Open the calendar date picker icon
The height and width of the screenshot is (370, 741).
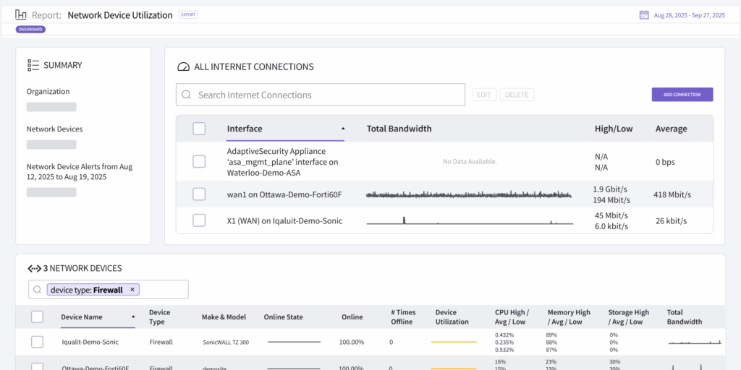point(644,15)
